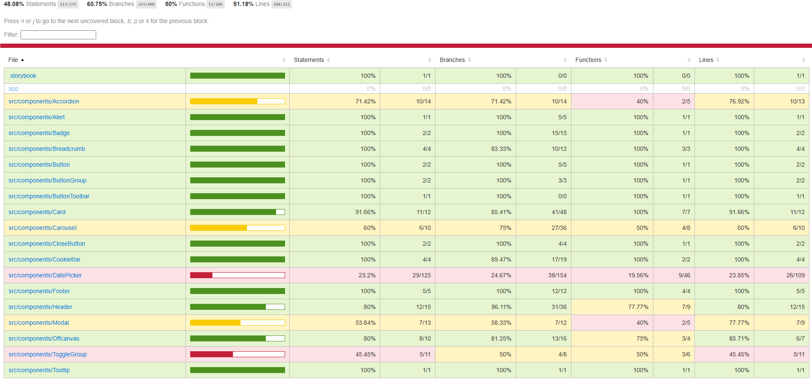Open the .storybook folder report

22,76
